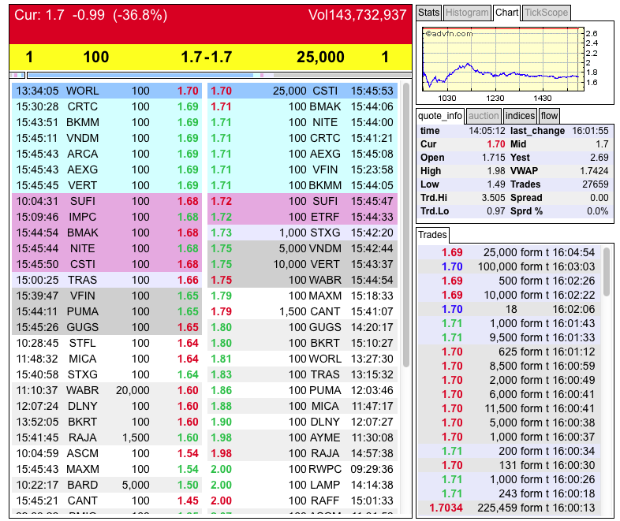Click the Trd.Hi value 3.505
620x521 pixels.
click(x=493, y=198)
